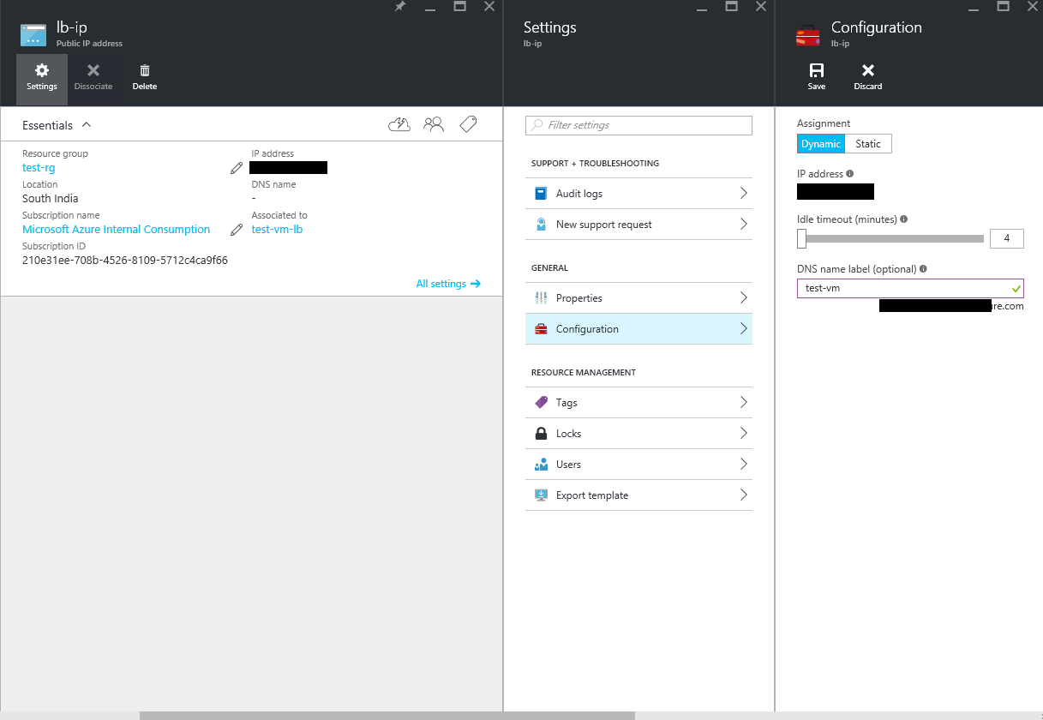Click the lb-ip public IP resource icon
This screenshot has width=1043, height=720.
33,34
